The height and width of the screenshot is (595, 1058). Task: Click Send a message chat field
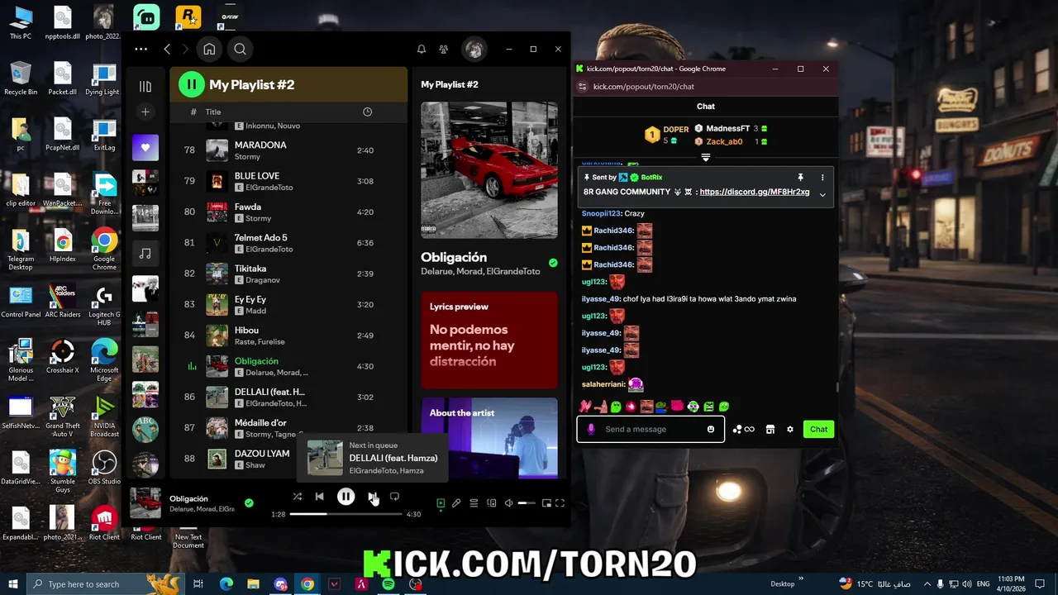pyautogui.click(x=651, y=429)
